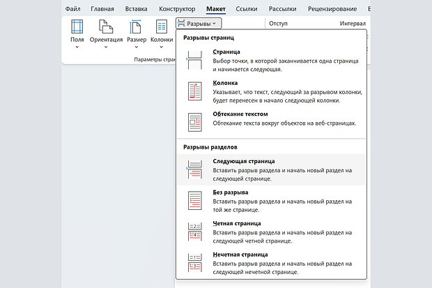432x288 pixels.
Task: Select the Четная страница break icon
Action: (194, 232)
